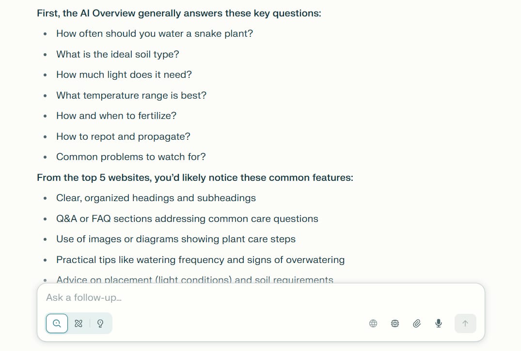The height and width of the screenshot is (351, 521).
Task: Click 'What temperature range is best?' line
Action: click(131, 95)
